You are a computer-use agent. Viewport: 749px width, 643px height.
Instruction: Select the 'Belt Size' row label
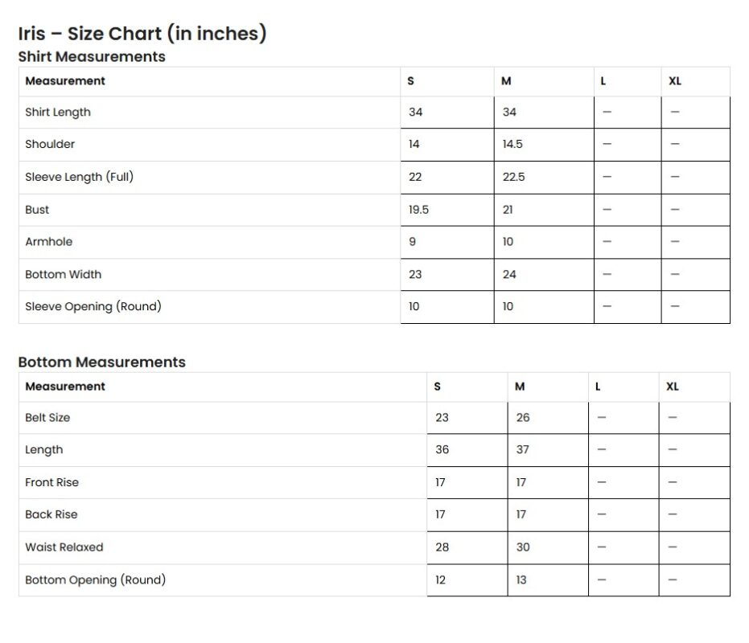pyautogui.click(x=47, y=418)
